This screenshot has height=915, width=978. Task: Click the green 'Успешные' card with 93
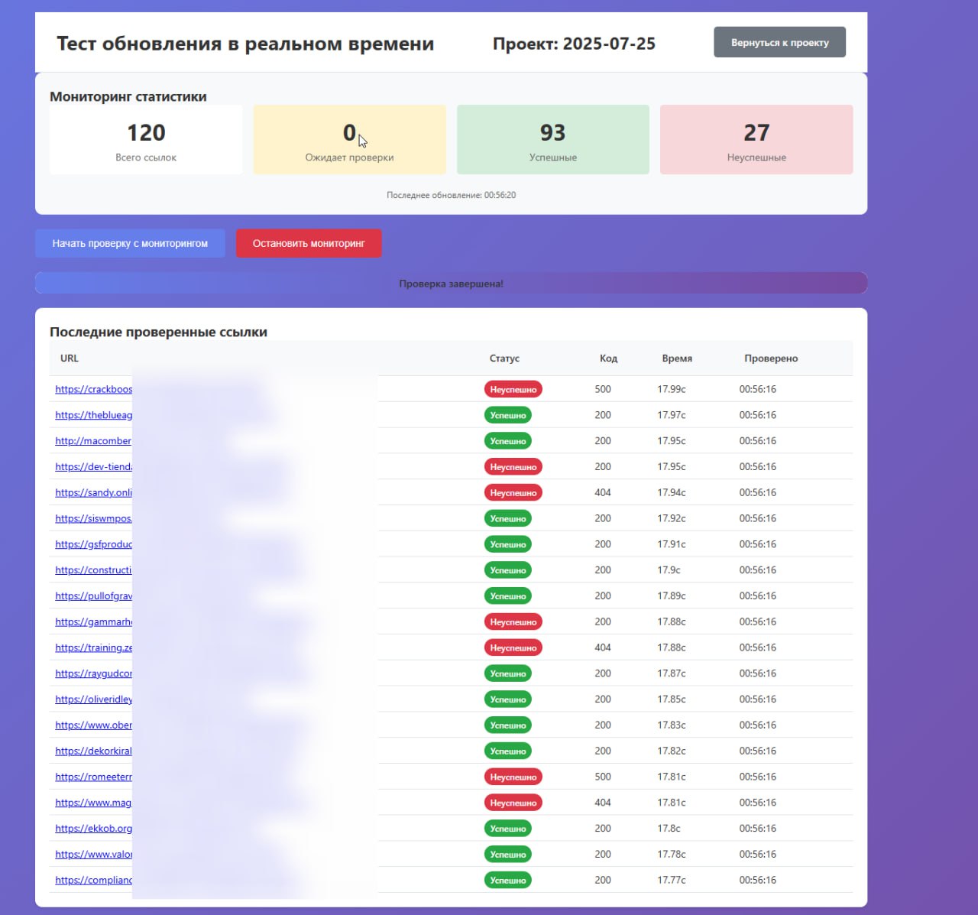(x=552, y=140)
